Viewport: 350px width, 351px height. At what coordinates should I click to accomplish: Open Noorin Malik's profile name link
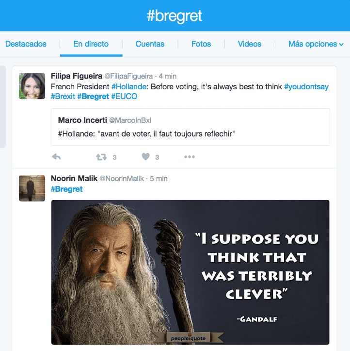pos(74,179)
